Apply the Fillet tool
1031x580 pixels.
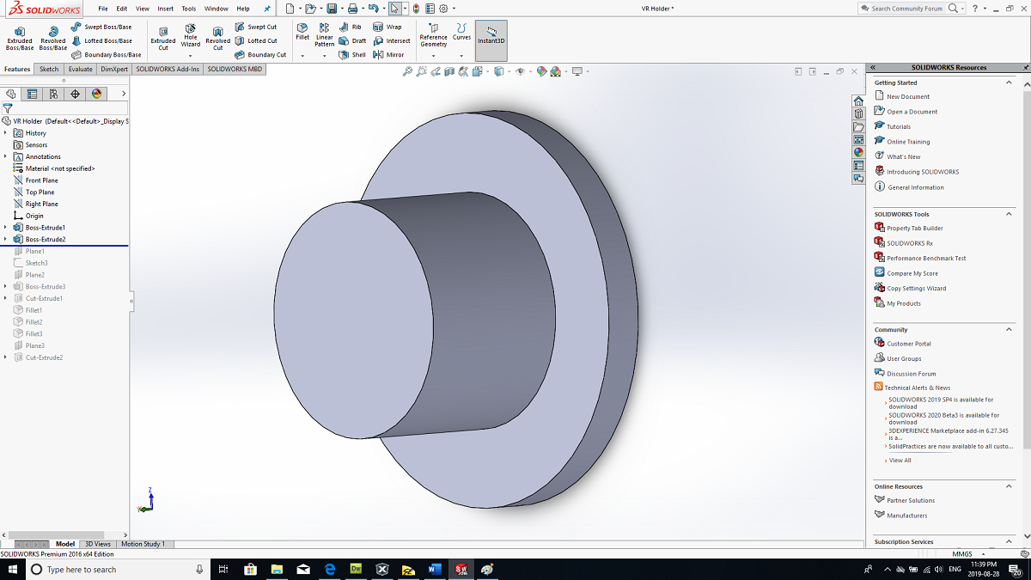[x=302, y=33]
